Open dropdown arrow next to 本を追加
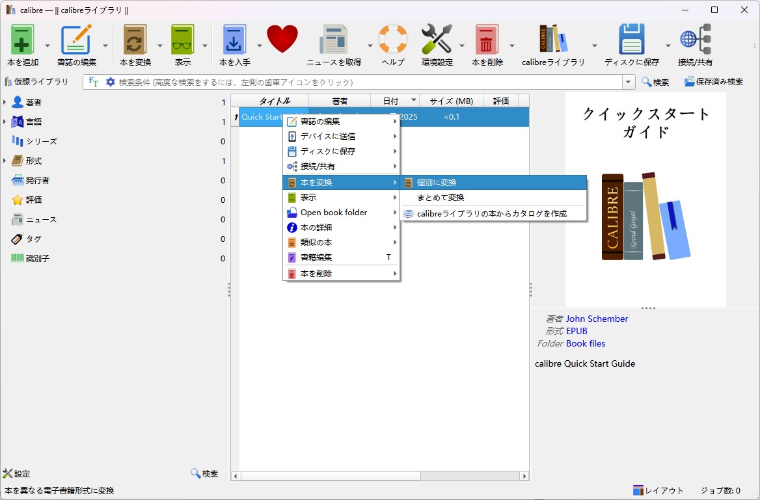Viewport: 760px width, 500px height. (47, 46)
